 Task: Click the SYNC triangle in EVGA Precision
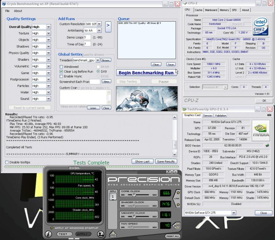113,234
